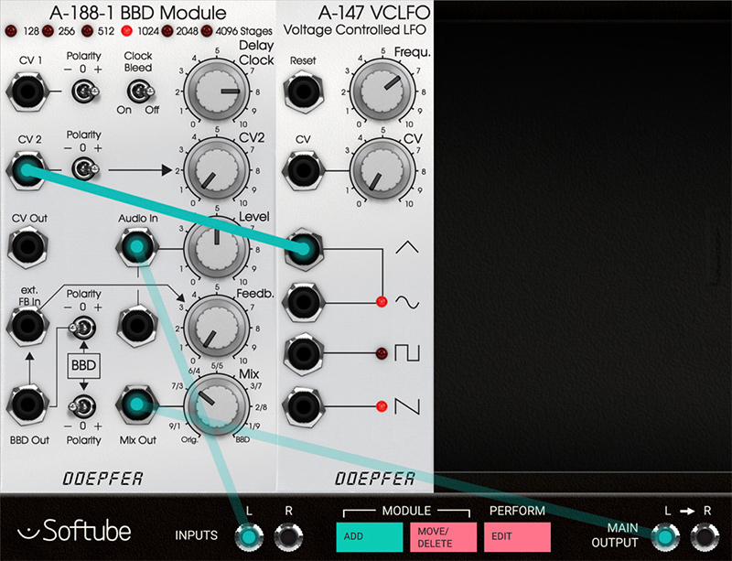Click the right INPUTS jack
This screenshot has width=732, height=561.
pyautogui.click(x=290, y=537)
